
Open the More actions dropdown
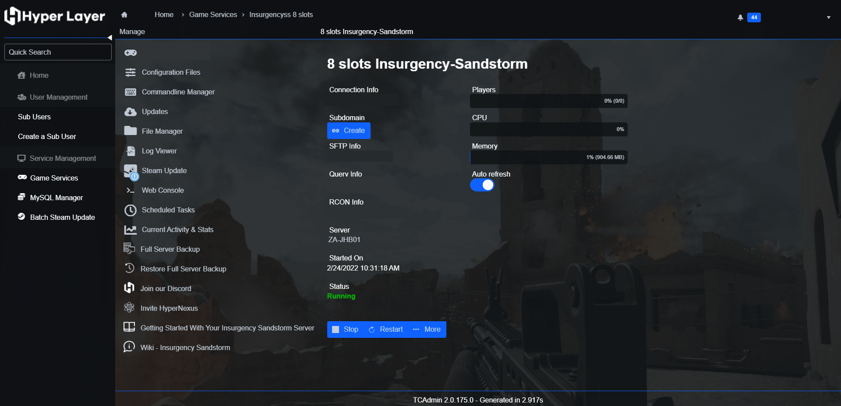pyautogui.click(x=427, y=330)
